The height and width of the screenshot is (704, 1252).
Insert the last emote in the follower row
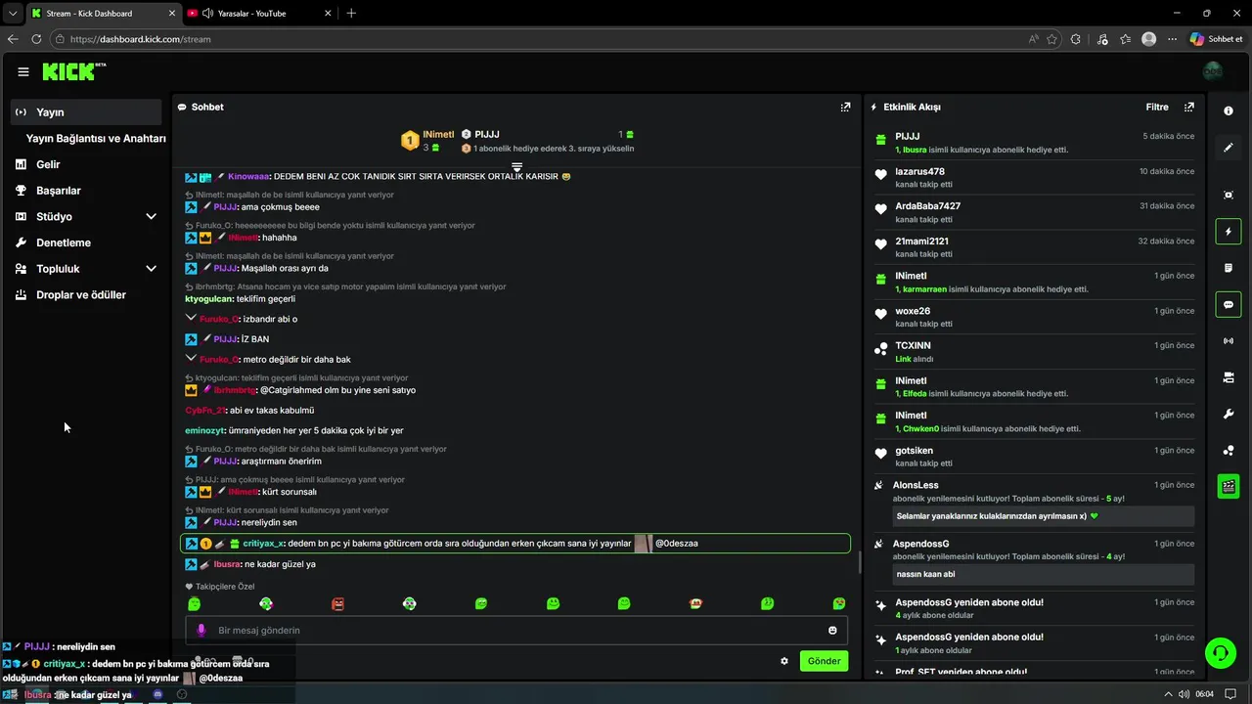[838, 604]
